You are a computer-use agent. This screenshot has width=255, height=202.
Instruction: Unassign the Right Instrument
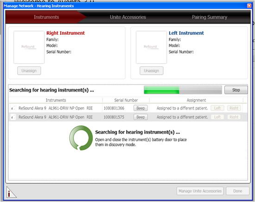pyautogui.click(x=29, y=71)
